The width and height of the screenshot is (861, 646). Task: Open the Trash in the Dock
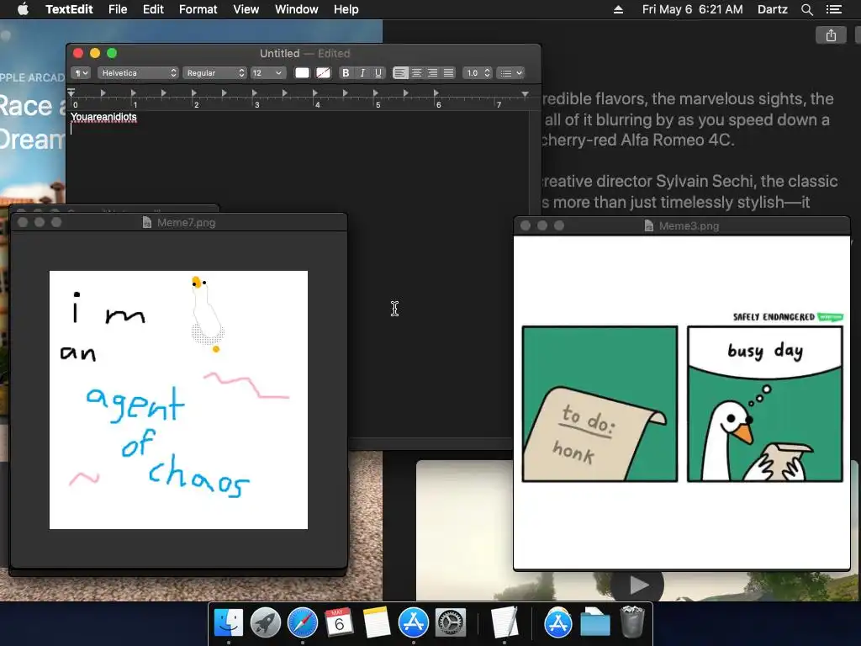tap(632, 622)
